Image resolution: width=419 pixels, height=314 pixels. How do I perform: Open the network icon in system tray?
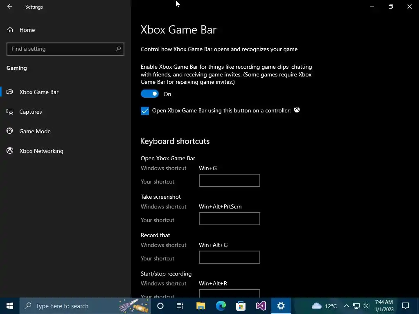(x=356, y=306)
